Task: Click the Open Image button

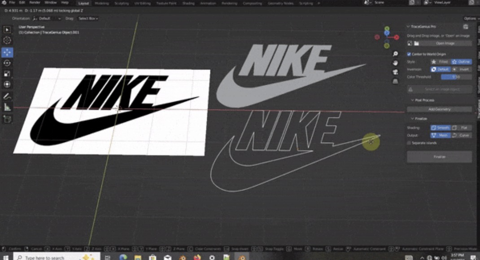Action: (x=445, y=43)
